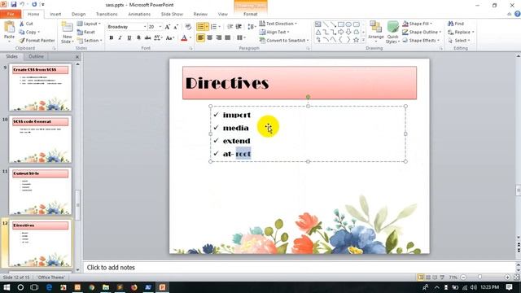Expand the Section dropdown
This screenshot has width=521, height=293.
pyautogui.click(x=90, y=40)
